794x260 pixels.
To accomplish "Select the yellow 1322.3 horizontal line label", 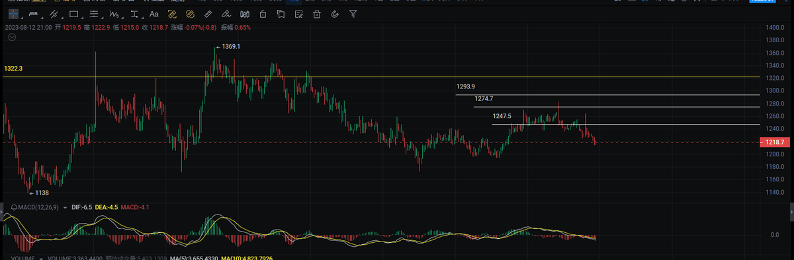I will coord(13,69).
